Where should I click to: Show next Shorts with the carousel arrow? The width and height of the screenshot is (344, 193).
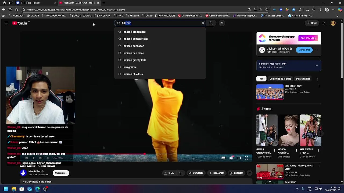[x=320, y=133]
